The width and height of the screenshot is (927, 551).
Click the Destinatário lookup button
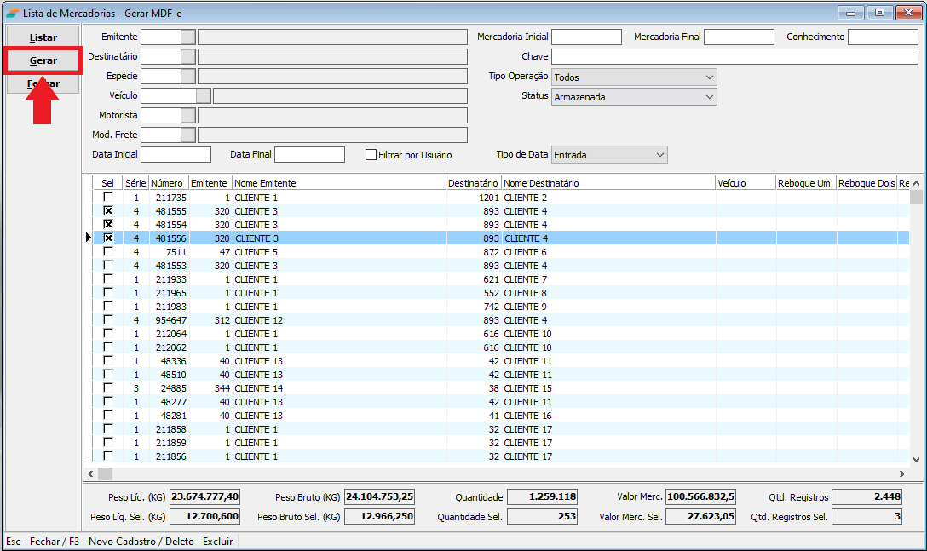(188, 56)
